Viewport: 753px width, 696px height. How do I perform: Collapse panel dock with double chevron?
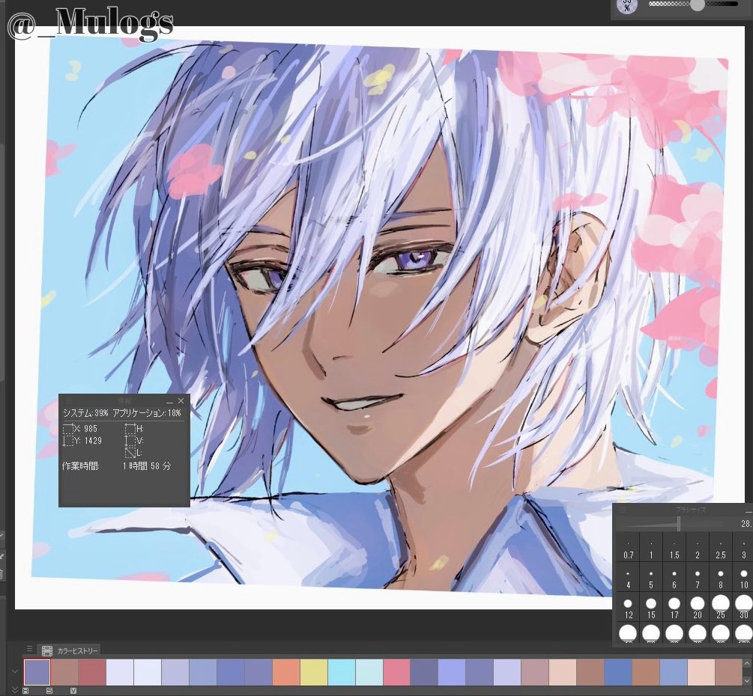click(14, 690)
